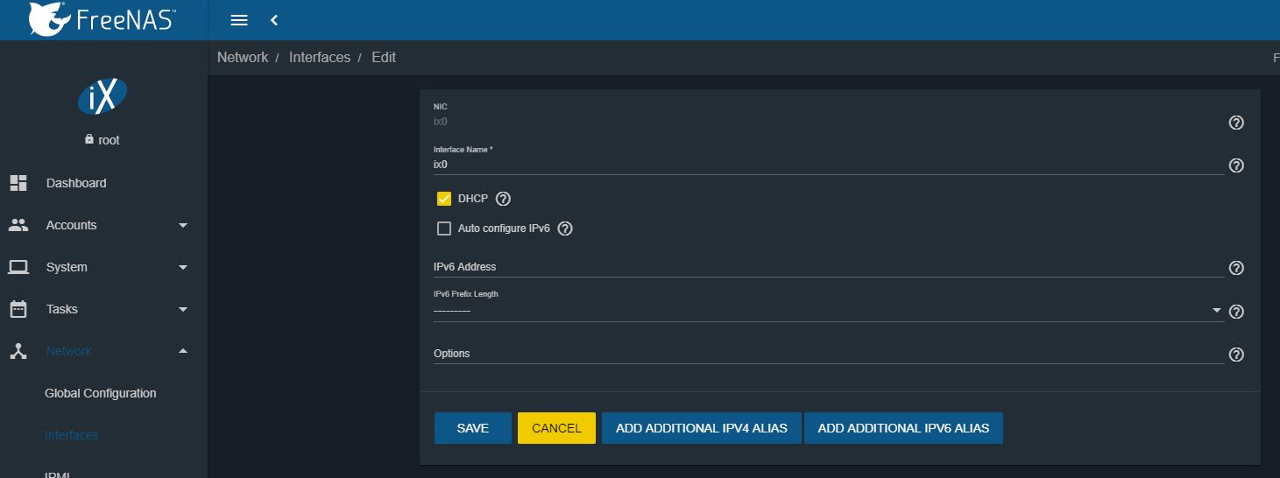Click the lock icon beside root
The image size is (1280, 478).
(89, 139)
